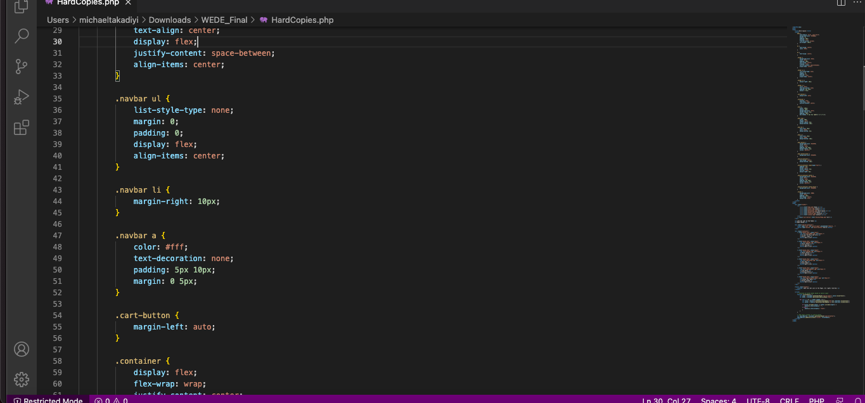Viewport: 865px width, 403px height.
Task: Click the "text-align: center;" declaration
Action: 177,30
